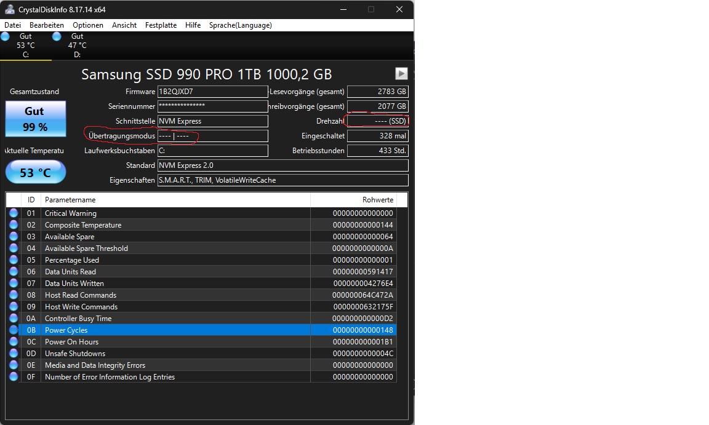Click the status orb for Media and Data Integrity Errors
Image resolution: width=709 pixels, height=425 pixels.
point(14,365)
